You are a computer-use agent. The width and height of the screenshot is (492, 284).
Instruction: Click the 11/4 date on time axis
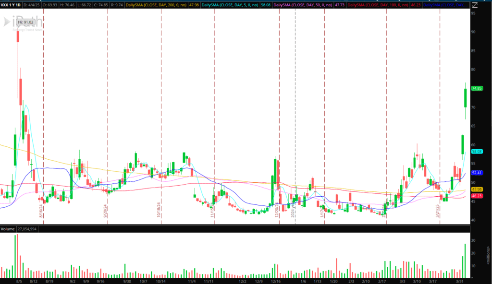pos(192,281)
